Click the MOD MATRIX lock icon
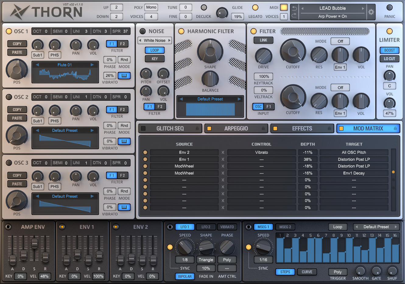The height and width of the screenshot is (284, 405). coord(395,128)
